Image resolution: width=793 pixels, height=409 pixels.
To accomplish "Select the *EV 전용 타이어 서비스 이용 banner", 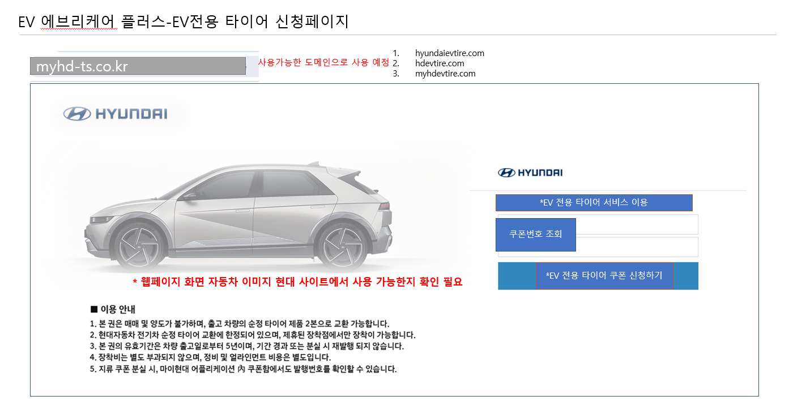I will tap(594, 202).
